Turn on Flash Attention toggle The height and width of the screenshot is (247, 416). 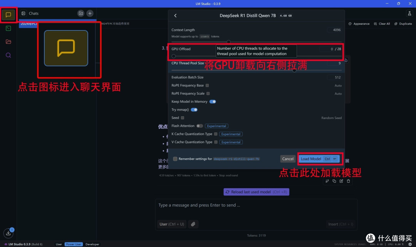tap(200, 126)
